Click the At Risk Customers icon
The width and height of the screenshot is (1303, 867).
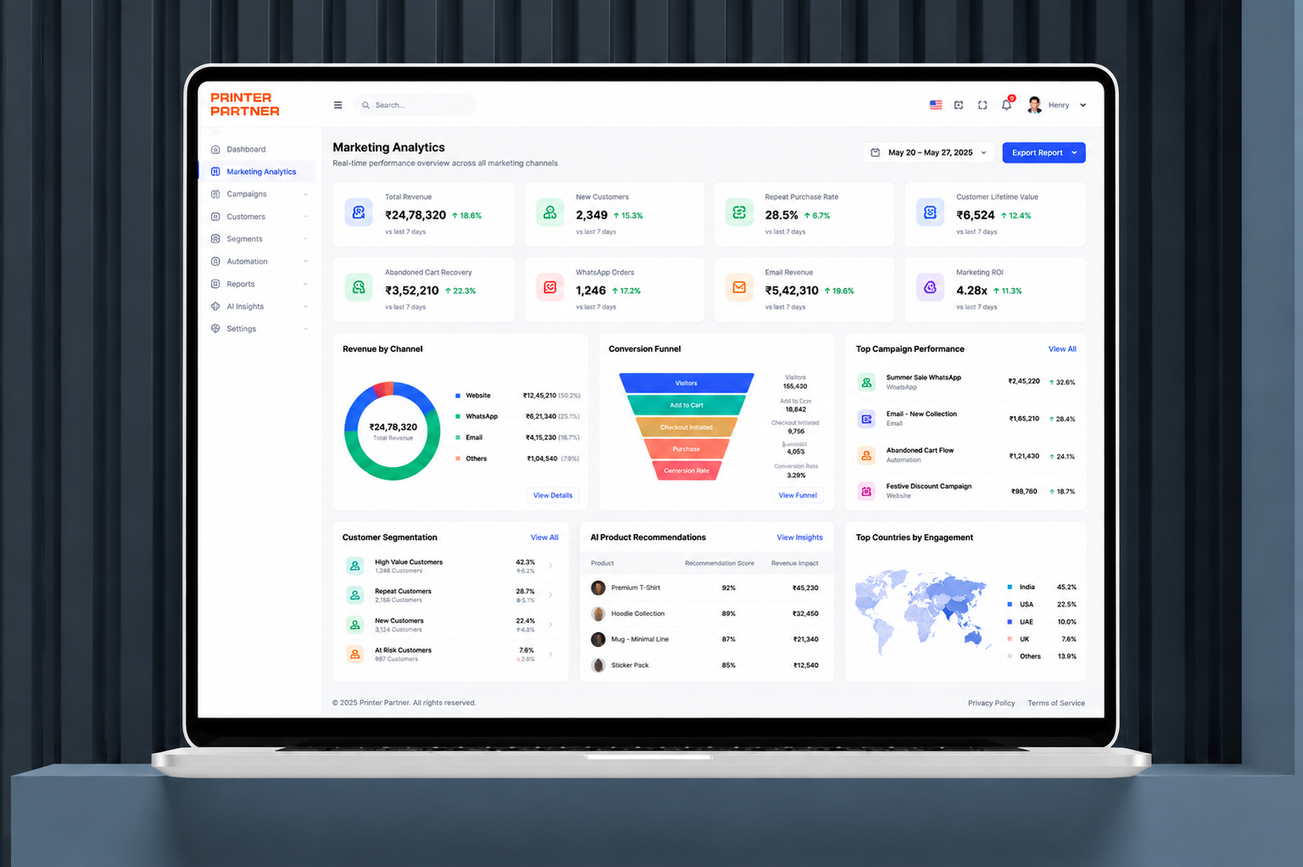pyautogui.click(x=355, y=654)
